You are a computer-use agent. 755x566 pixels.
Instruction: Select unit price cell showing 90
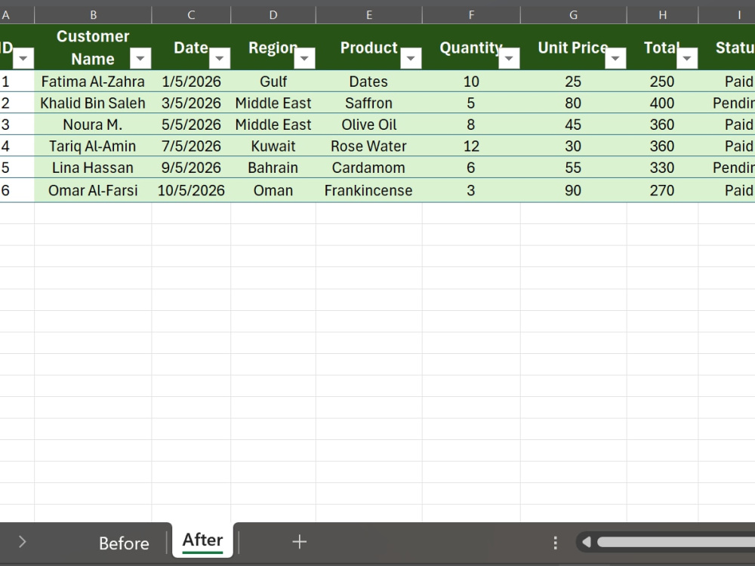(574, 190)
